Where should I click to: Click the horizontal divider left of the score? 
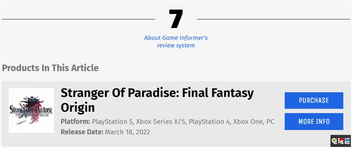[77, 19]
